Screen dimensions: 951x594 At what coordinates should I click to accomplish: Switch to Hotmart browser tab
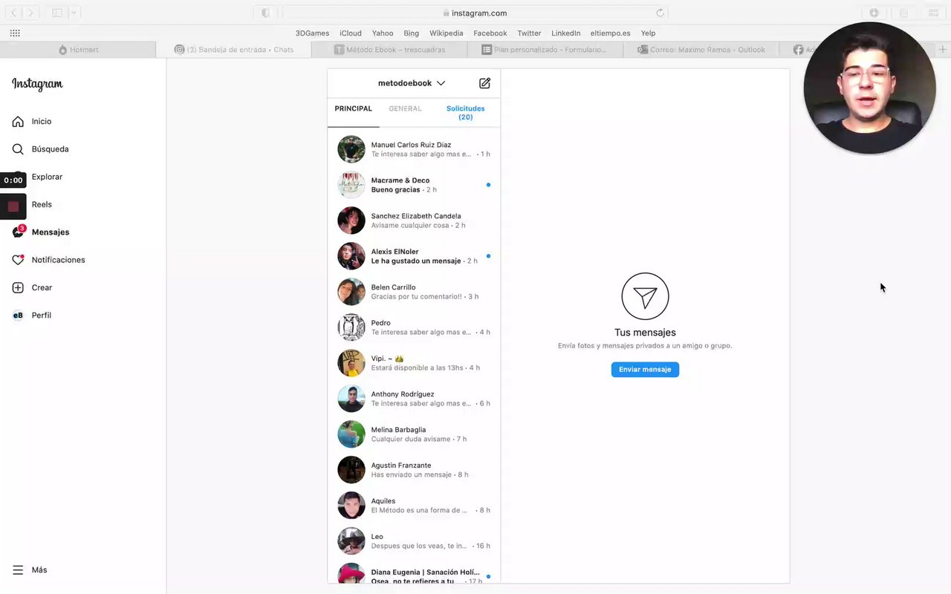click(77, 50)
